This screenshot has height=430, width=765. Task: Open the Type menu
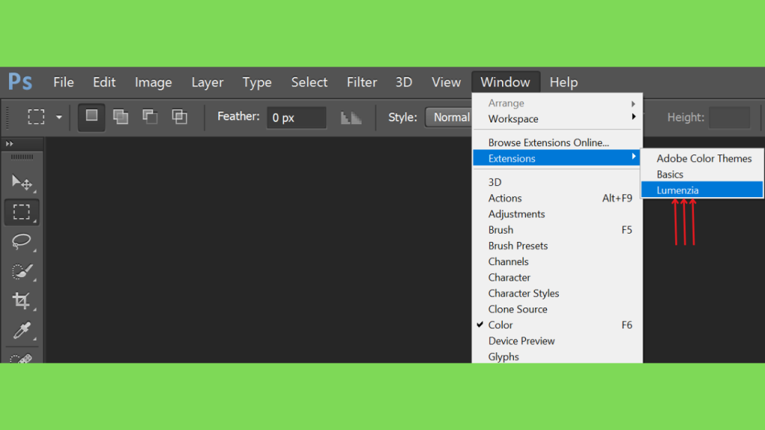[257, 82]
